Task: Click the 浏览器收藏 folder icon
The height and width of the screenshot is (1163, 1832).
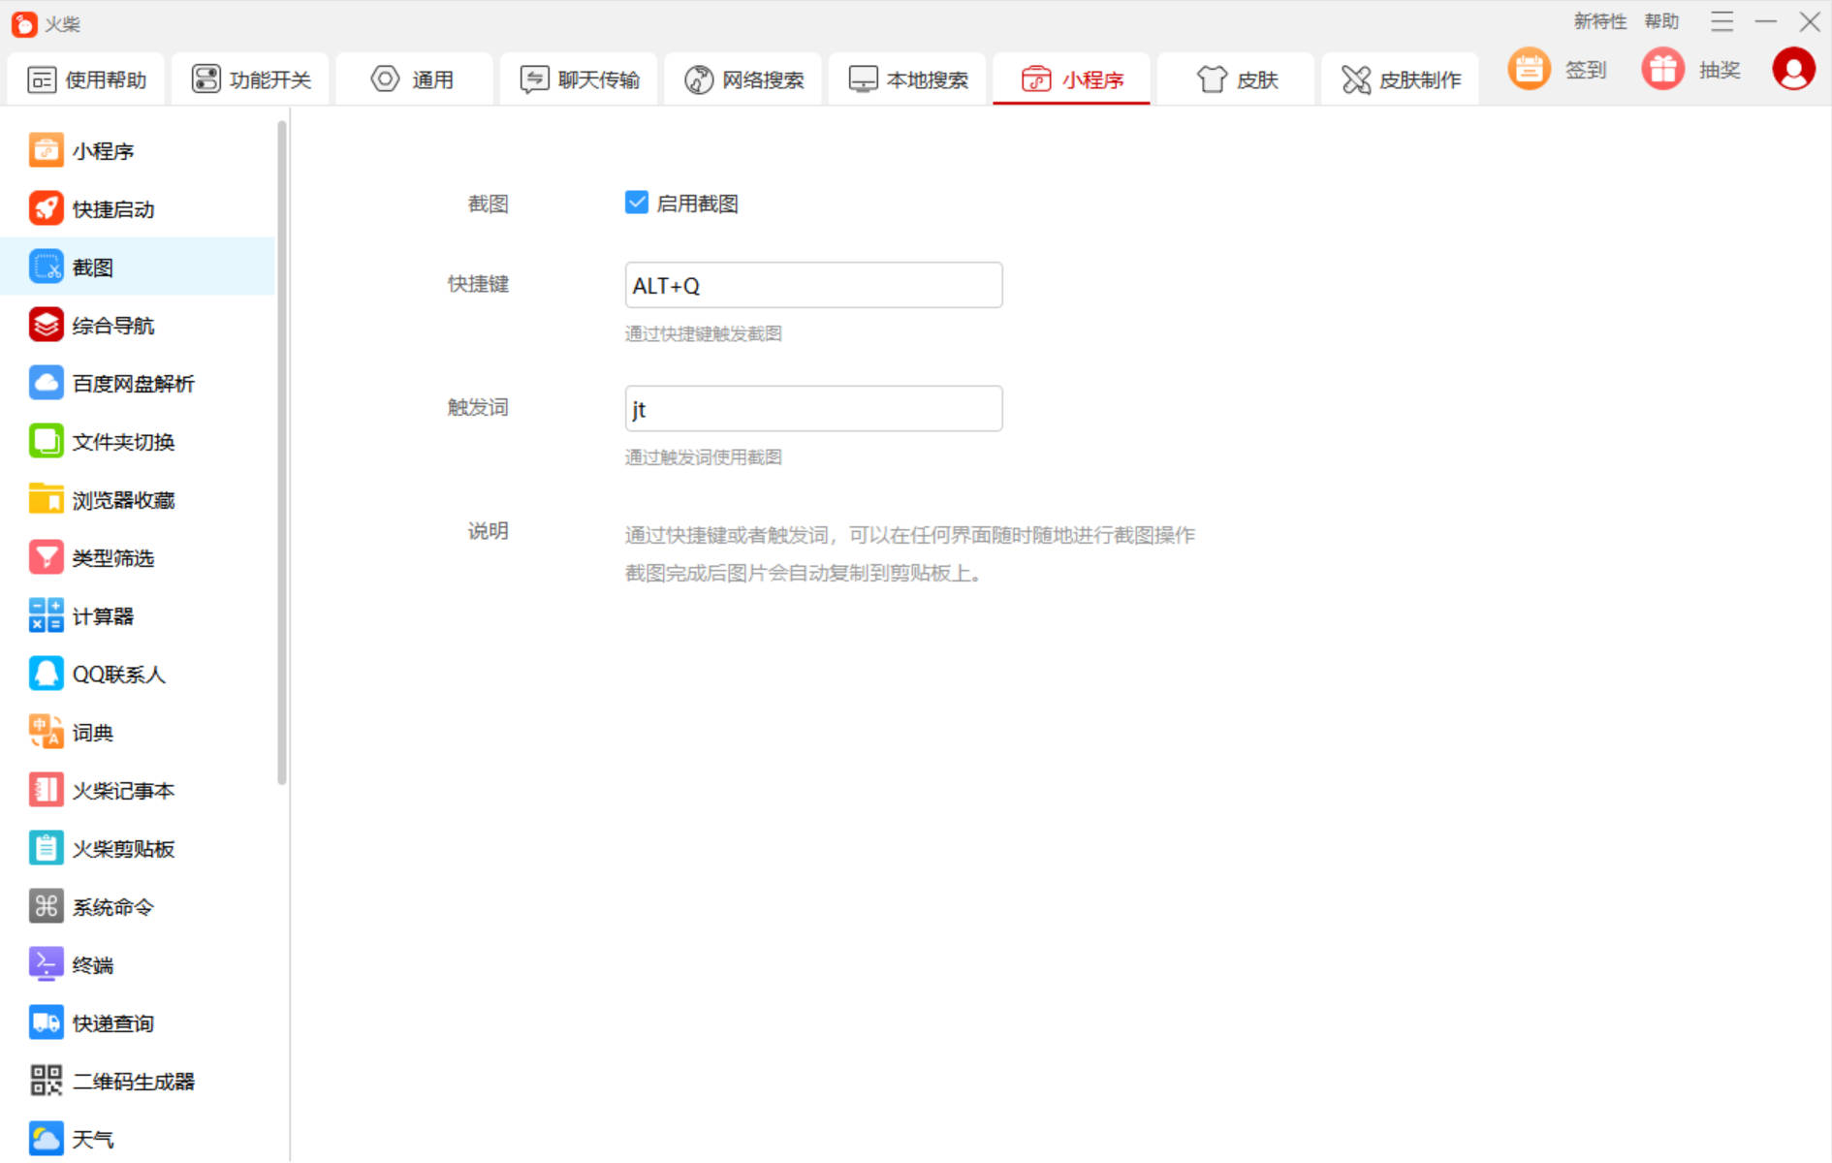Action: [x=46, y=500]
